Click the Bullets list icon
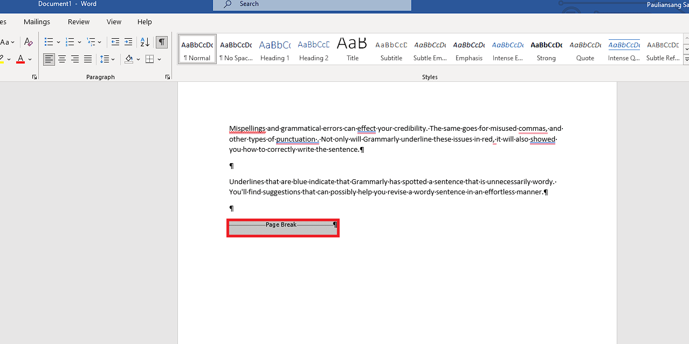 coord(49,41)
